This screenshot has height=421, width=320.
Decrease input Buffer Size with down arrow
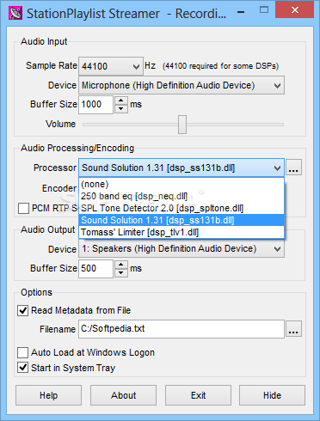coord(121,109)
